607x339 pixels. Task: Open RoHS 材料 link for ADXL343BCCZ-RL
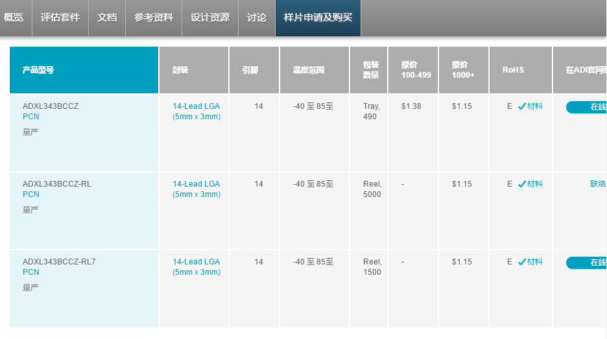coord(535,184)
